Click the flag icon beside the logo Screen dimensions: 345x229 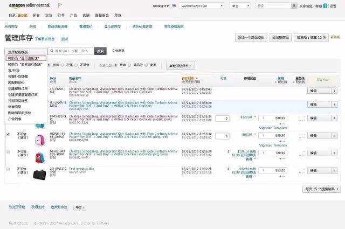click(x=60, y=5)
